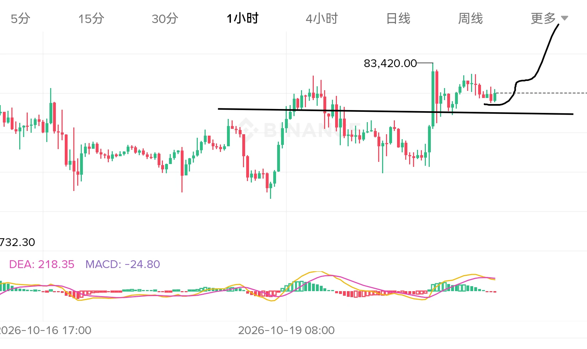587x349 pixels.
Task: Select the 1小时 timeframe tab
Action: tap(243, 18)
